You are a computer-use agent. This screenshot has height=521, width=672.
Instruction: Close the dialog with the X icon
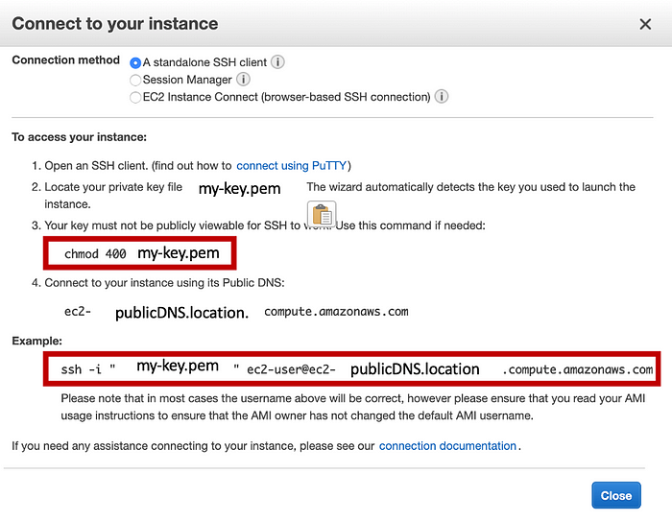coord(645,24)
